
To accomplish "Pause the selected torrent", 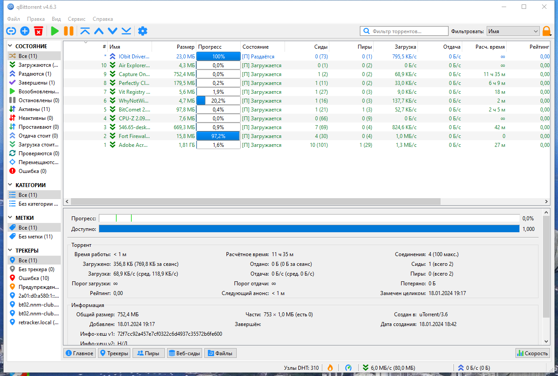I will tap(68, 31).
